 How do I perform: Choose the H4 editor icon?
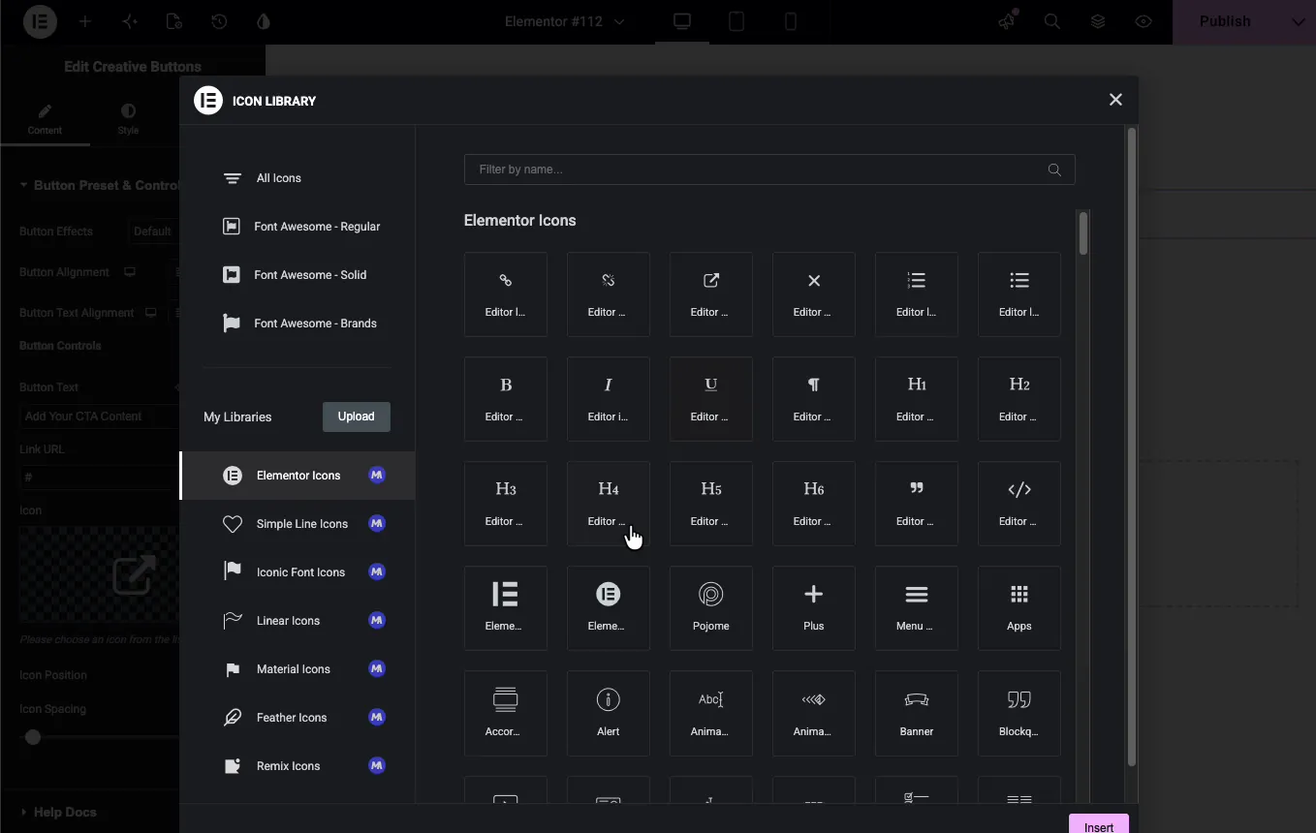click(x=609, y=504)
